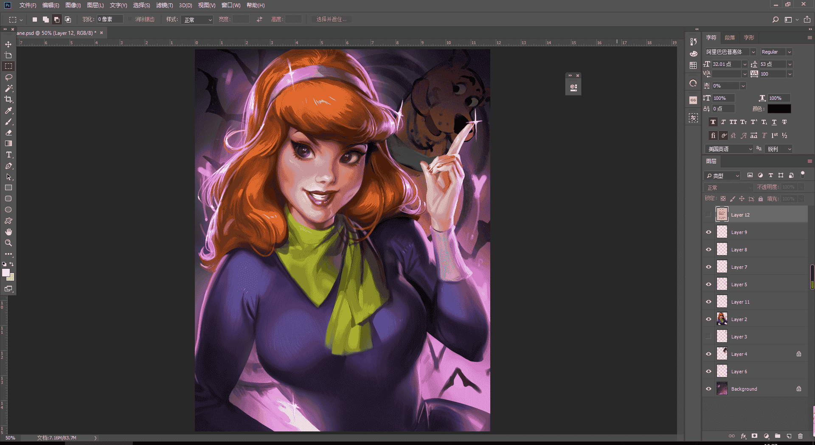Select the Move tool
815x445 pixels.
point(8,44)
